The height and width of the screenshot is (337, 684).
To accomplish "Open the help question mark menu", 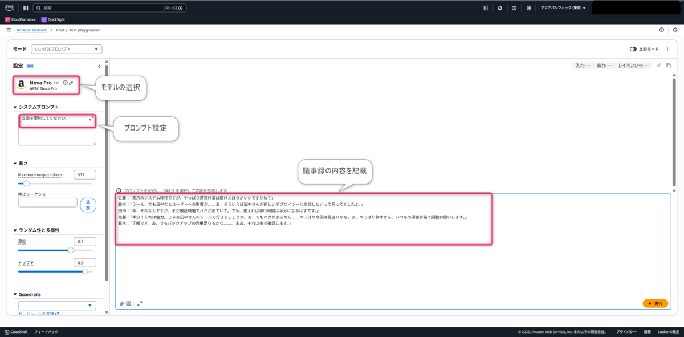I will coord(514,8).
